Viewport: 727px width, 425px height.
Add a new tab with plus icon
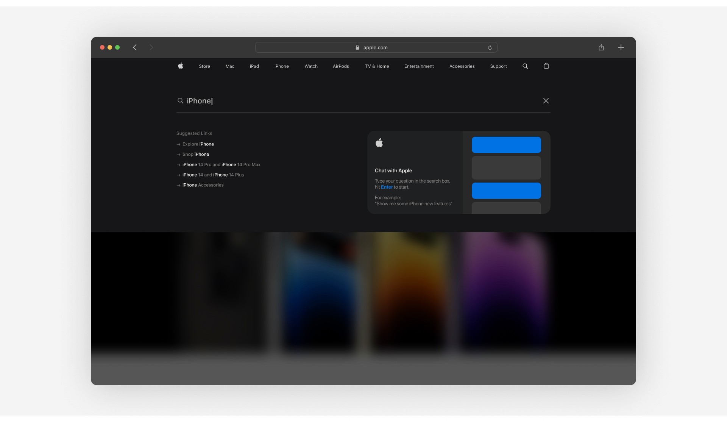tap(621, 47)
